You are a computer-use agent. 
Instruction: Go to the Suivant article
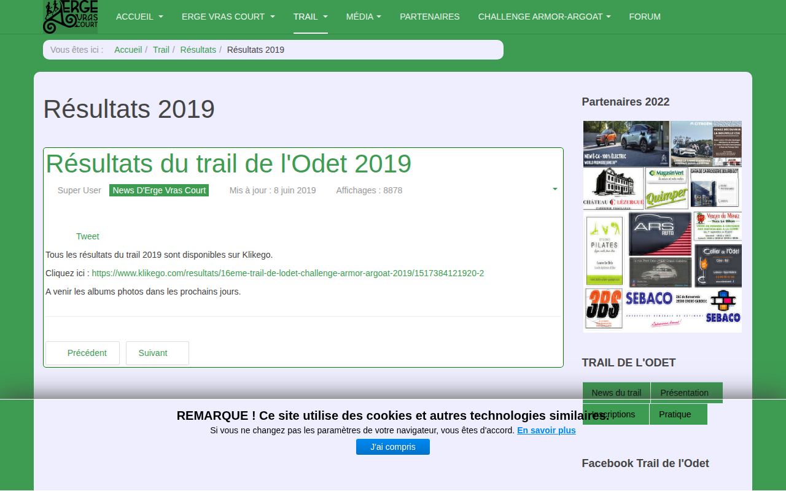157,353
